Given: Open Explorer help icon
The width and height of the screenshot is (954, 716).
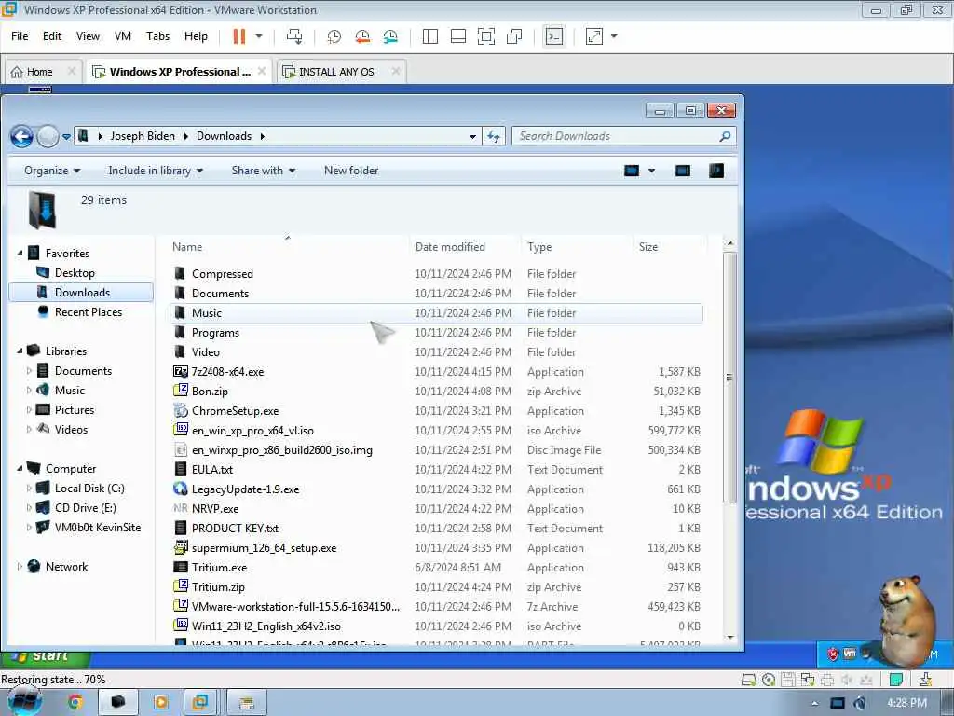Looking at the screenshot, I should (716, 171).
